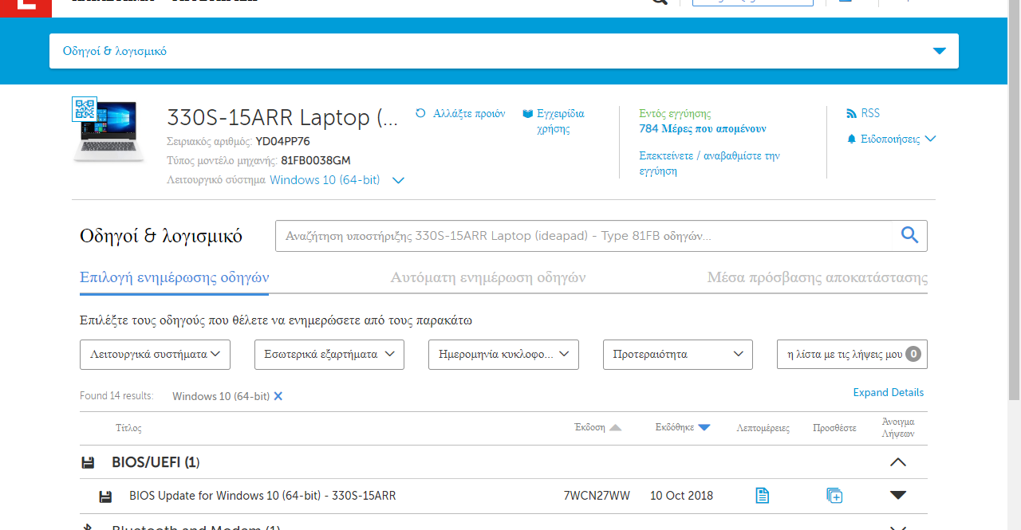The image size is (1021, 530).
Task: Click the refresh icon beside Αλλάξτε προϊόν
Action: click(421, 113)
